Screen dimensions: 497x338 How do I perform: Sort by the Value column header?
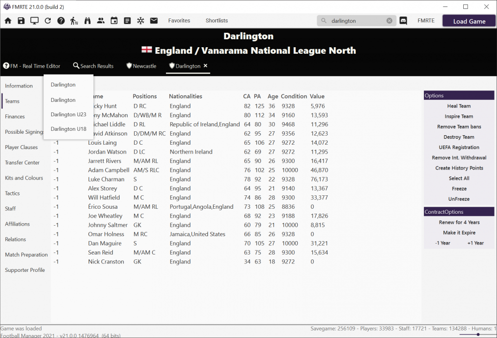pos(317,96)
